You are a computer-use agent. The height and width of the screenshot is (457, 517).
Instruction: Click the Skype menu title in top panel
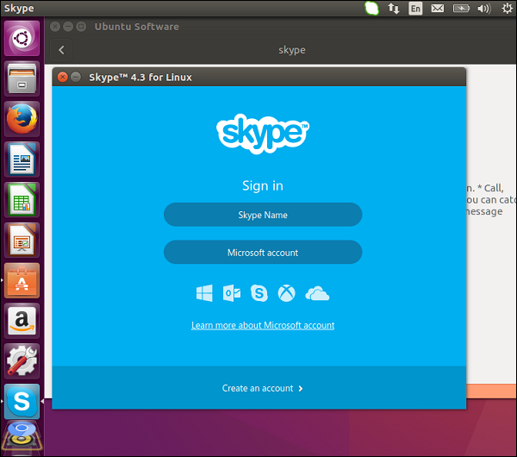pyautogui.click(x=19, y=9)
